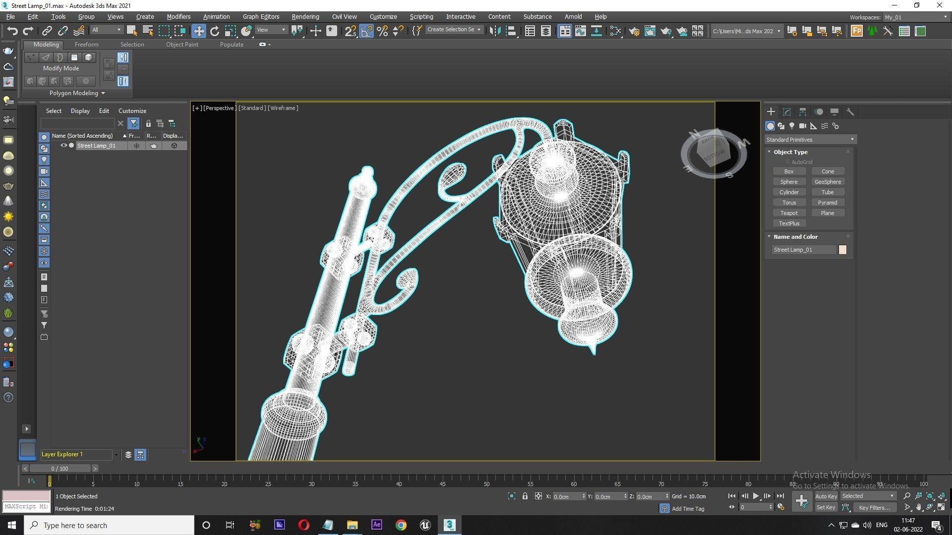Hide Street Lamp_01 using the eye icon

pos(63,146)
